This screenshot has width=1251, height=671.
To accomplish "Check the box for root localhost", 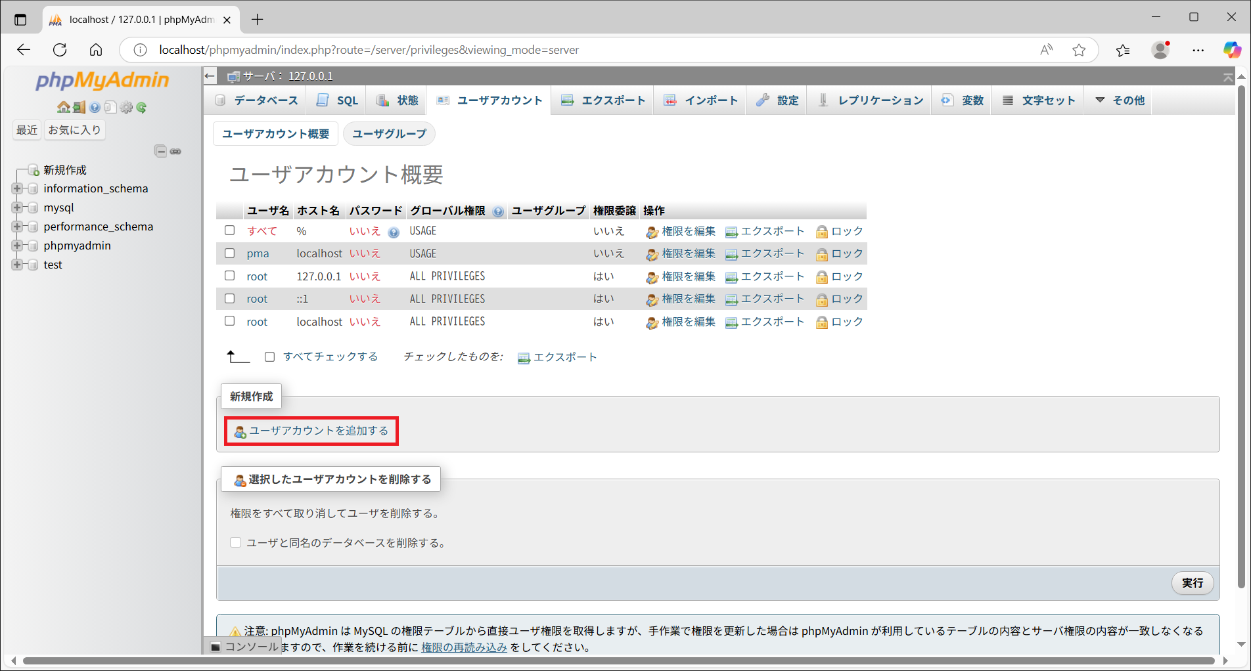I will (229, 321).
